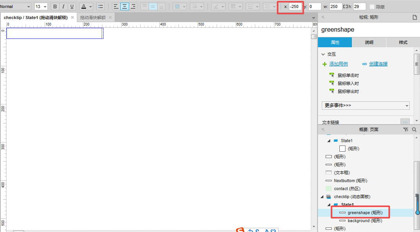Select contact (热区) in the outline
This screenshot has width=420, height=232.
pos(347,189)
